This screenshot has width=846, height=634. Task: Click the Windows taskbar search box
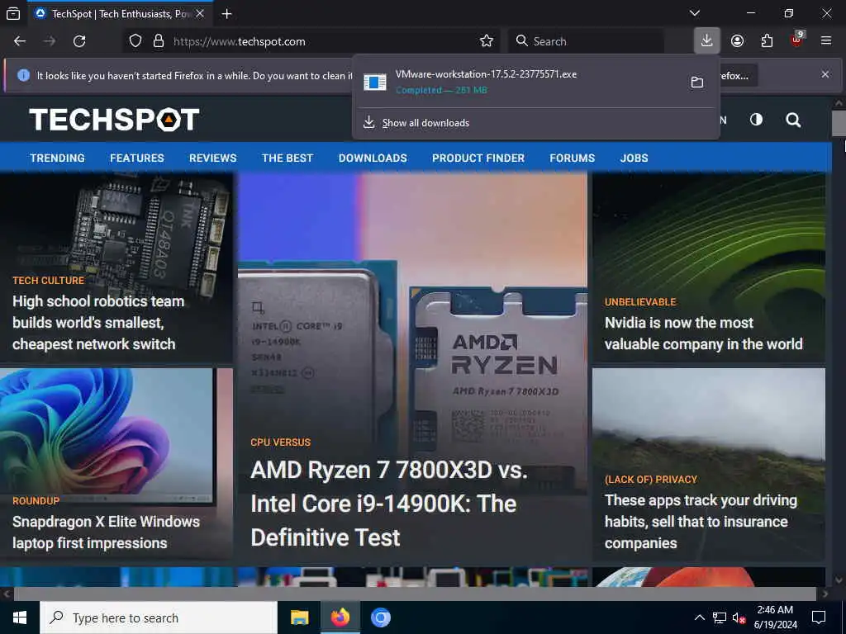pos(159,617)
